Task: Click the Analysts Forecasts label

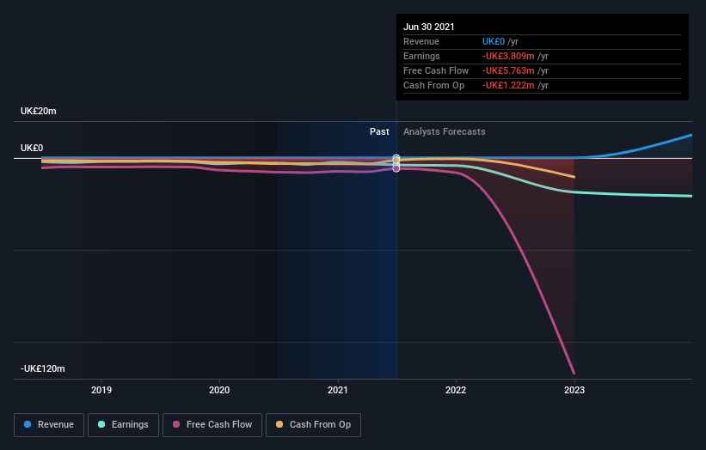Action: click(444, 131)
